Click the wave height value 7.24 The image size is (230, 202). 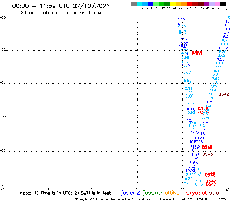(x=203, y=126)
